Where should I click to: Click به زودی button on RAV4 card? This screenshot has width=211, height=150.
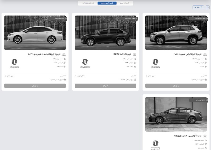tap(105, 86)
